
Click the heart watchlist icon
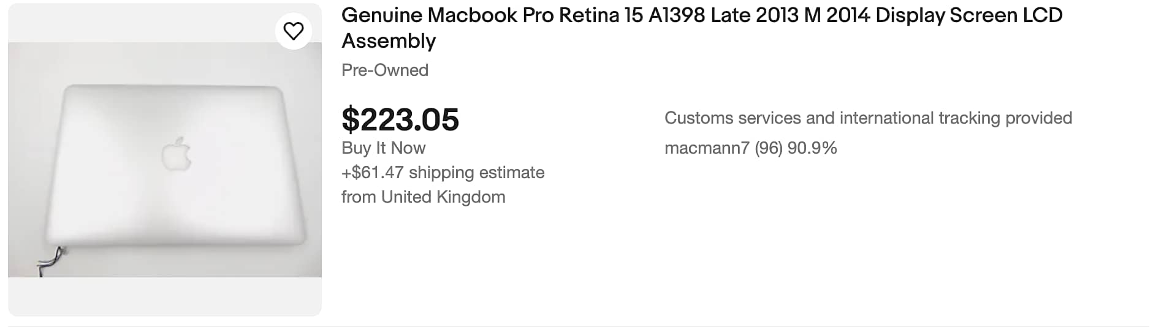tap(294, 31)
